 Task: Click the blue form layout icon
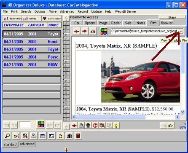[x=51, y=136]
